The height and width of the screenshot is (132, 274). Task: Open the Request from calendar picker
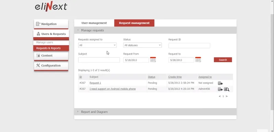click(x=153, y=60)
